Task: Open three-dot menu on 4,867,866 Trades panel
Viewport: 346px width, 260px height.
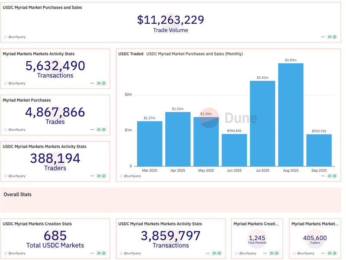Action: pyautogui.click(x=92, y=130)
